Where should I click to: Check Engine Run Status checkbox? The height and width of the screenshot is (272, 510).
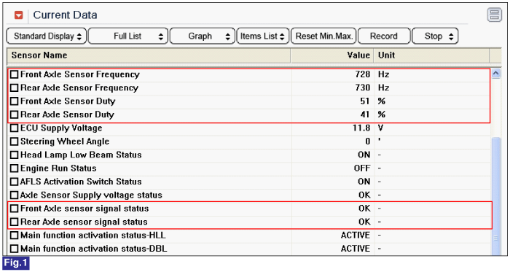point(14,168)
